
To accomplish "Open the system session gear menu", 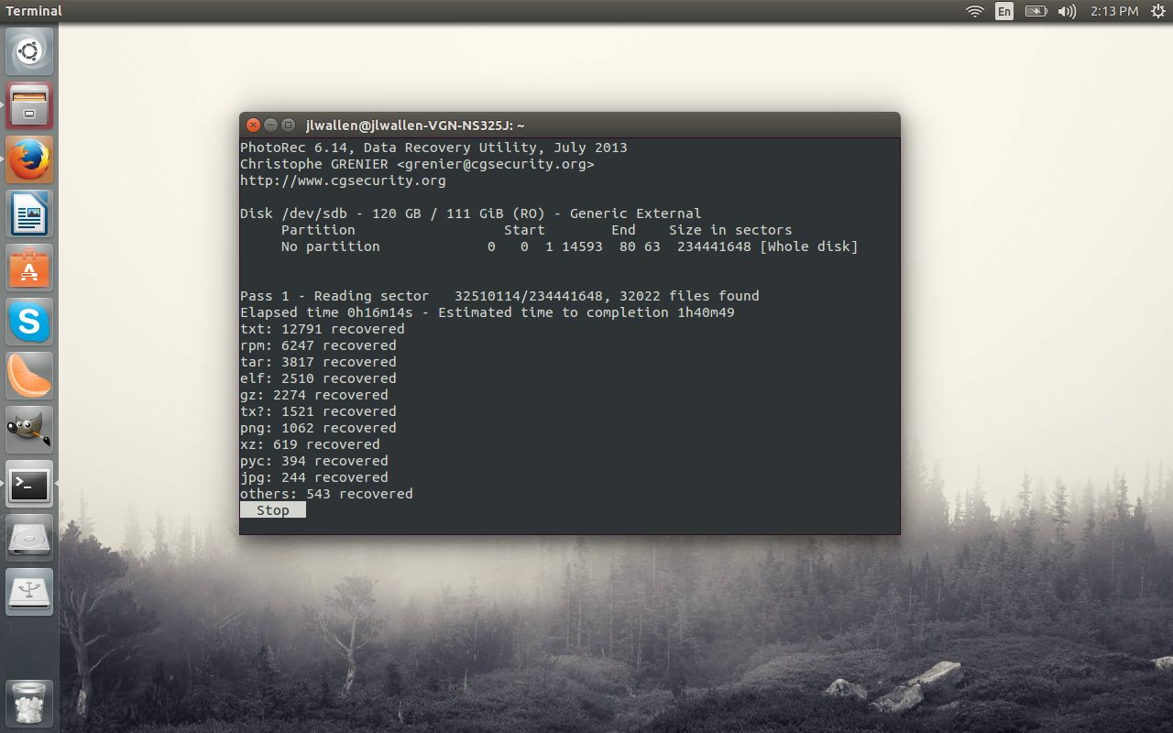I will pyautogui.click(x=1157, y=11).
